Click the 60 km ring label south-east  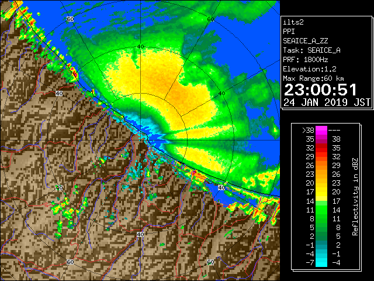tap(210, 262)
